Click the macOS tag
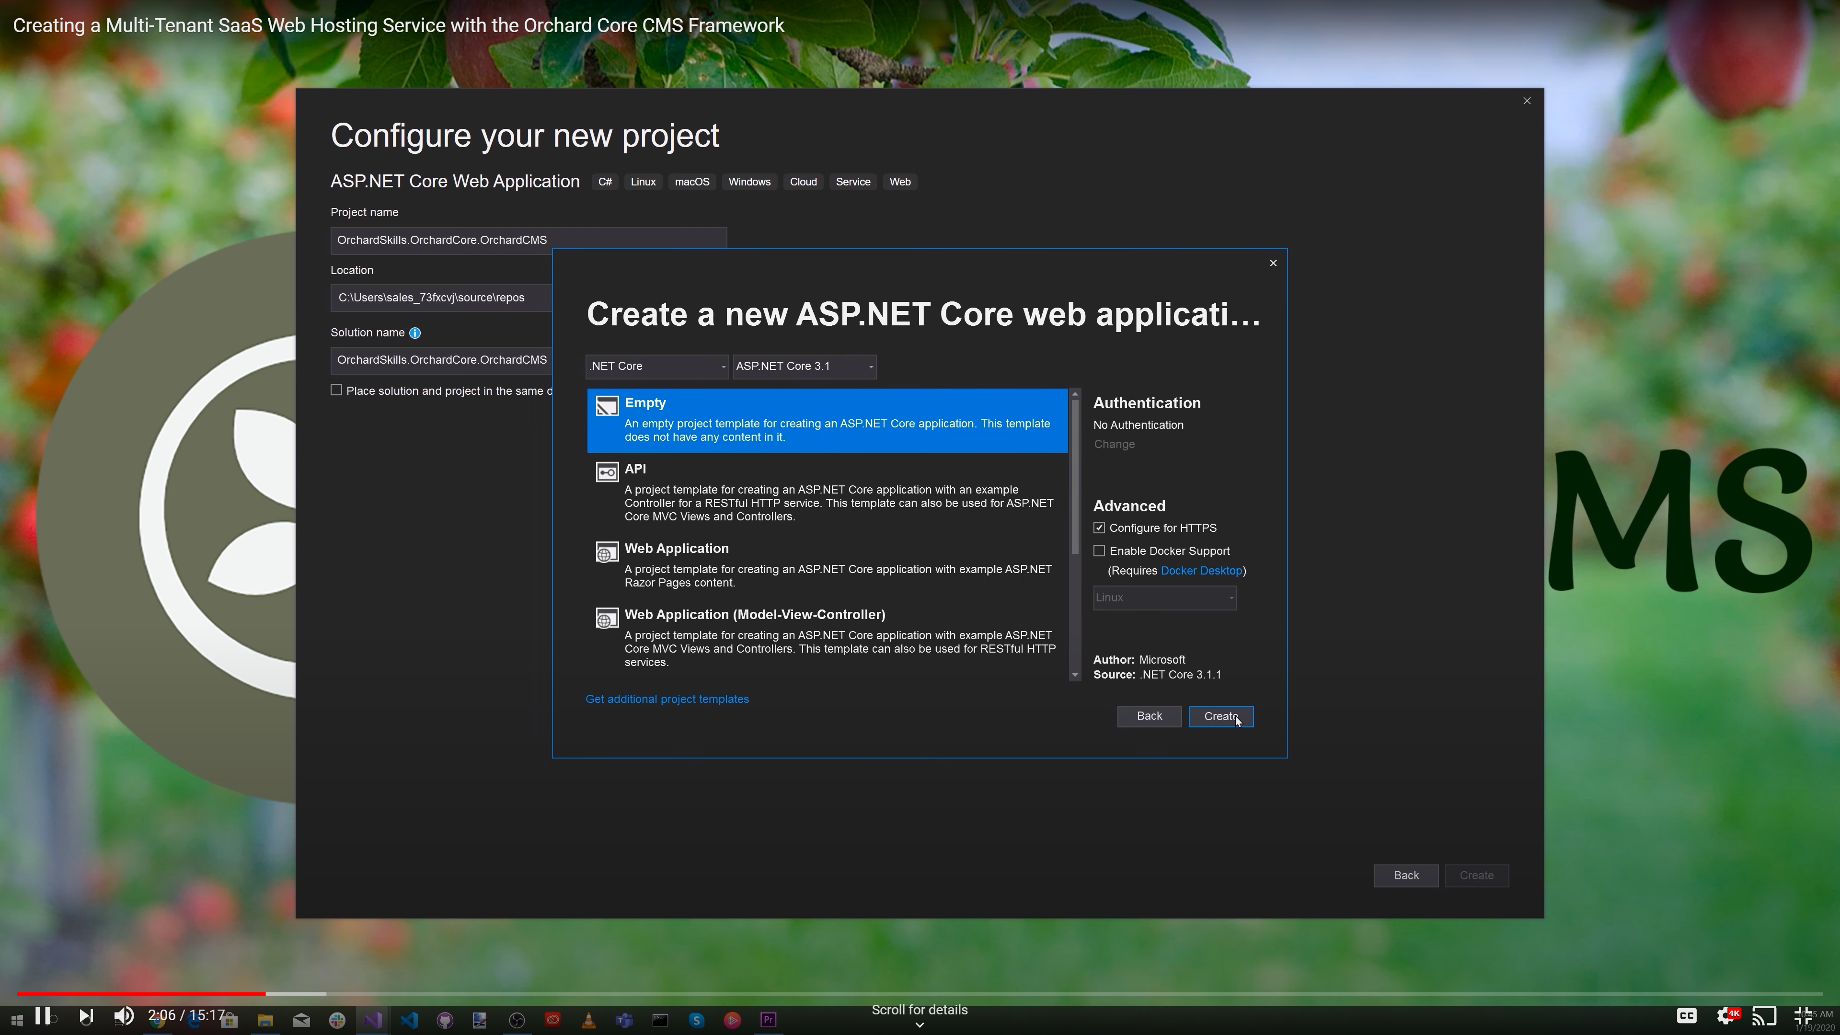Image resolution: width=1840 pixels, height=1035 pixels. point(692,182)
